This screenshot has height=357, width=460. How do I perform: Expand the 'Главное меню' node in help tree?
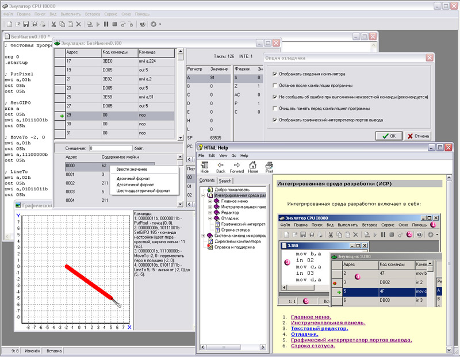coord(210,201)
